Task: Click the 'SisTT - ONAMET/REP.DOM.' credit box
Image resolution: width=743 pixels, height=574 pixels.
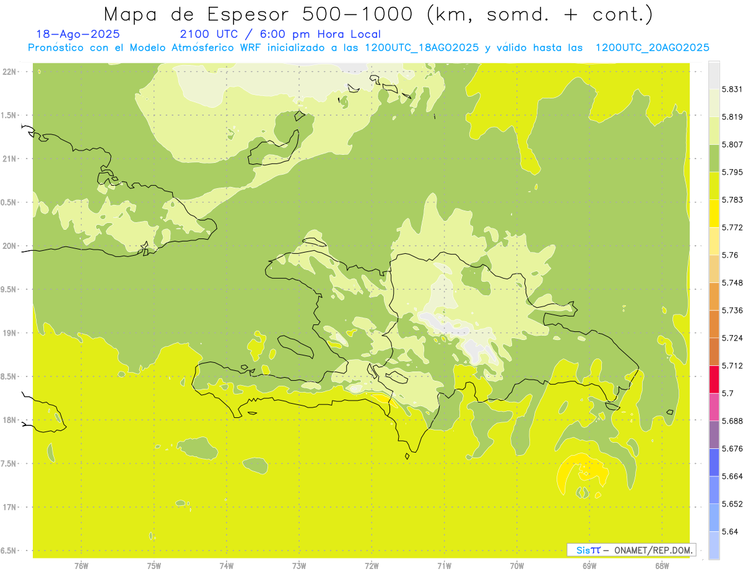Action: (x=632, y=550)
